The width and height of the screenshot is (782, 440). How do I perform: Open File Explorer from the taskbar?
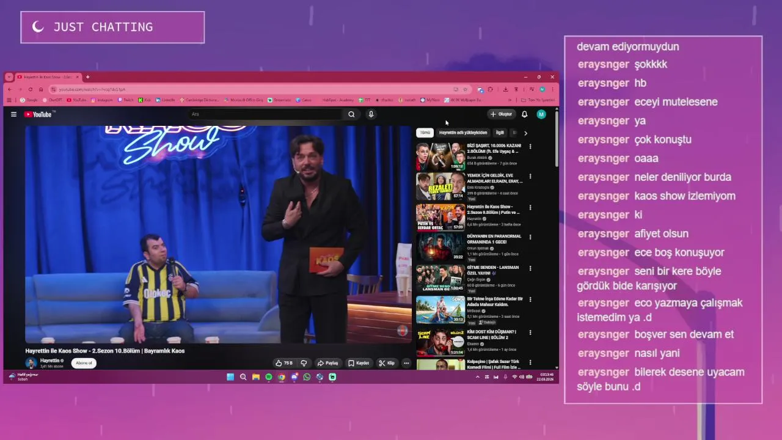click(256, 377)
